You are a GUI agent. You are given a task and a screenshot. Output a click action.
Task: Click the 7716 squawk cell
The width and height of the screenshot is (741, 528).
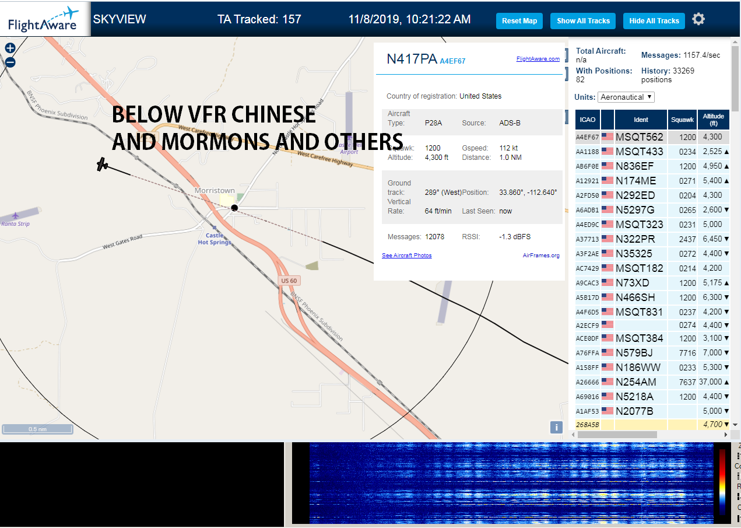click(683, 352)
